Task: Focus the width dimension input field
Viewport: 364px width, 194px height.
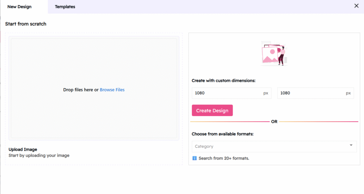Action: tap(226, 93)
